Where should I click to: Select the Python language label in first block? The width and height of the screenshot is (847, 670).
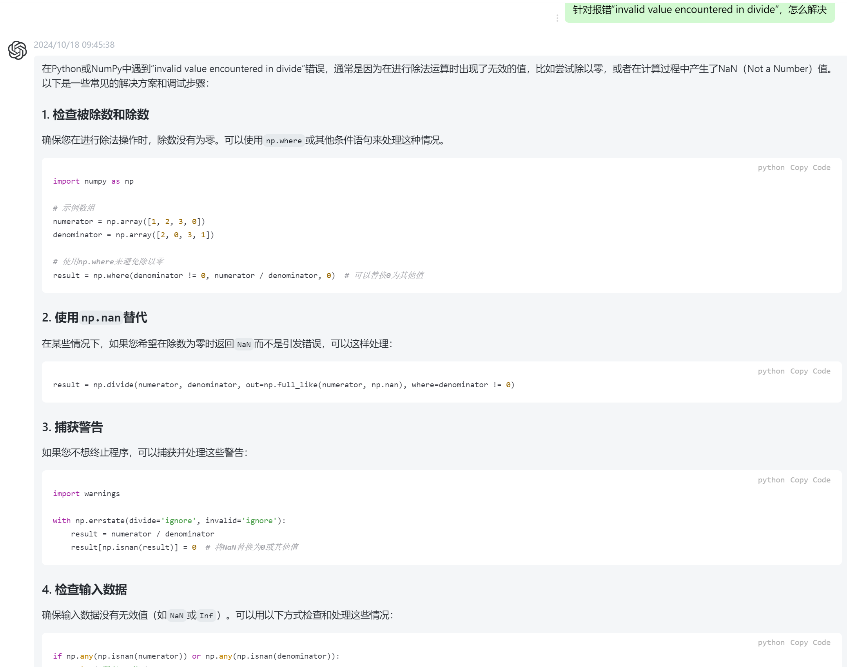[770, 168]
